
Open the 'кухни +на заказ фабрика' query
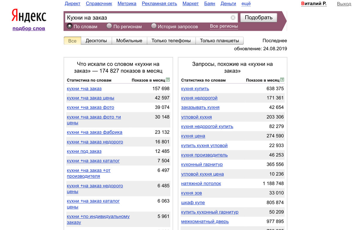95,132
